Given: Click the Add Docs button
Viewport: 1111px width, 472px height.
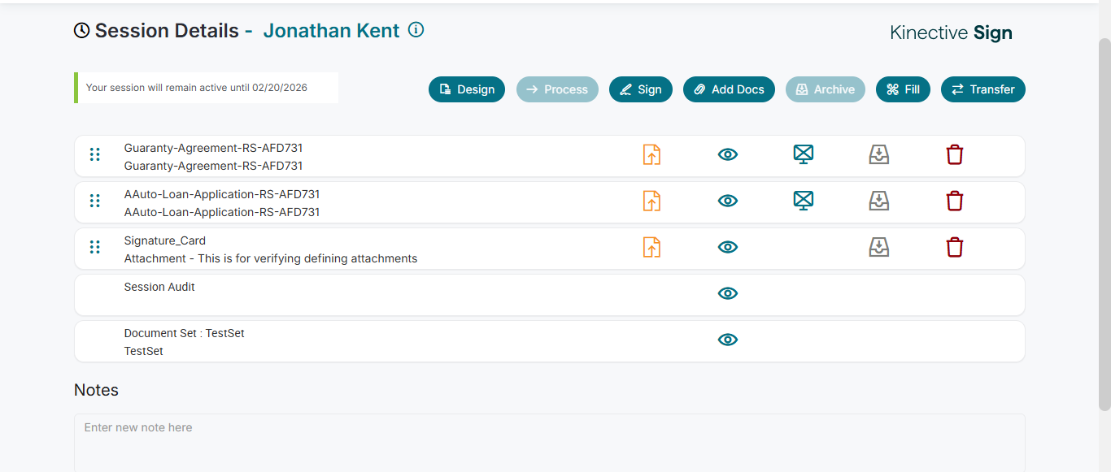Looking at the screenshot, I should (729, 89).
